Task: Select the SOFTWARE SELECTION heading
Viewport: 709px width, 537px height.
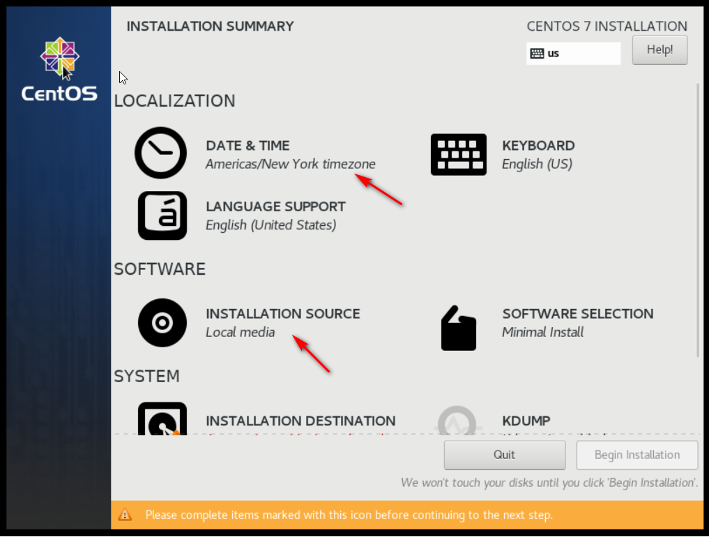Action: [x=578, y=314]
